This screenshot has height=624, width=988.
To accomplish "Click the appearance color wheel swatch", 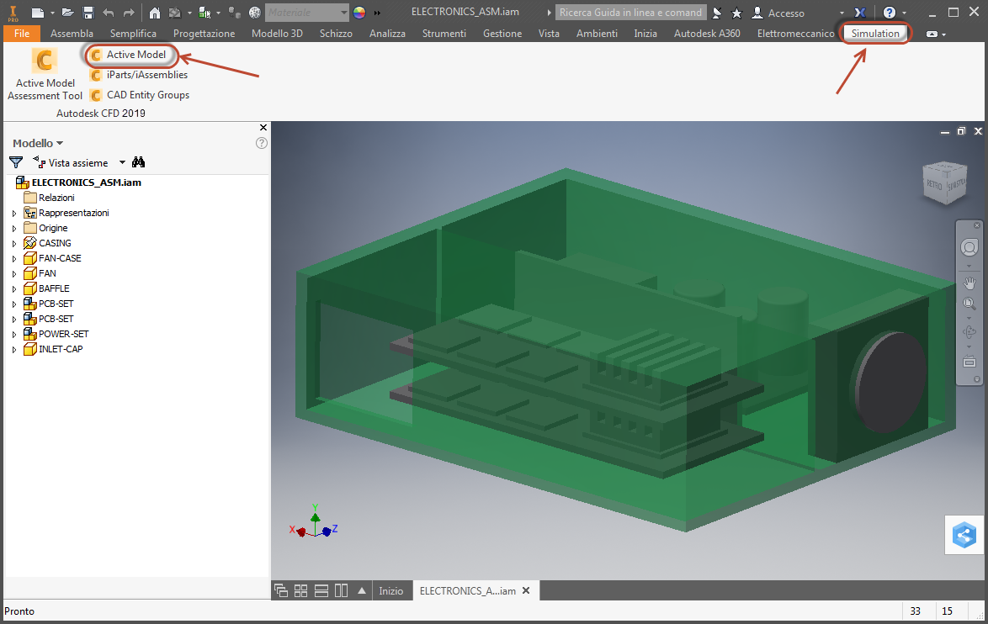I will click(x=359, y=13).
